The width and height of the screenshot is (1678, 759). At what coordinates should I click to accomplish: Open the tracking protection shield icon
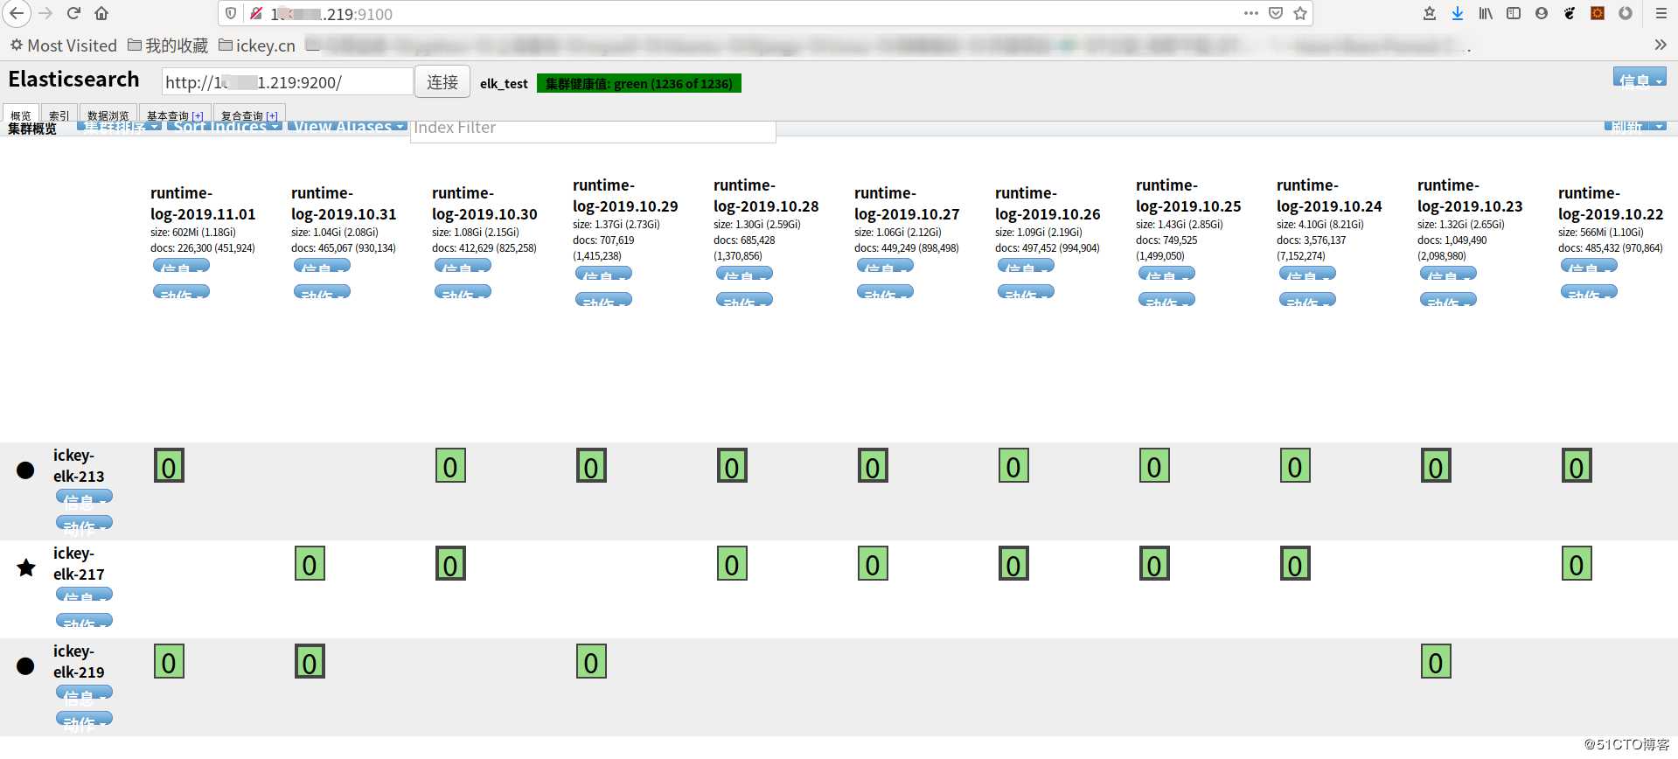[x=231, y=13]
